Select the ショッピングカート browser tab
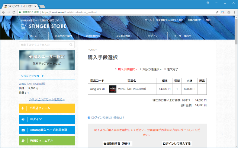Image resolution: width=238 pixels, height=148 pixels. [x=20, y=6]
